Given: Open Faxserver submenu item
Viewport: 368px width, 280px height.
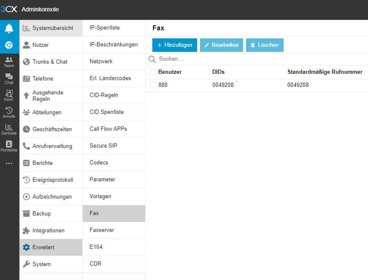Looking at the screenshot, I should (x=114, y=231).
